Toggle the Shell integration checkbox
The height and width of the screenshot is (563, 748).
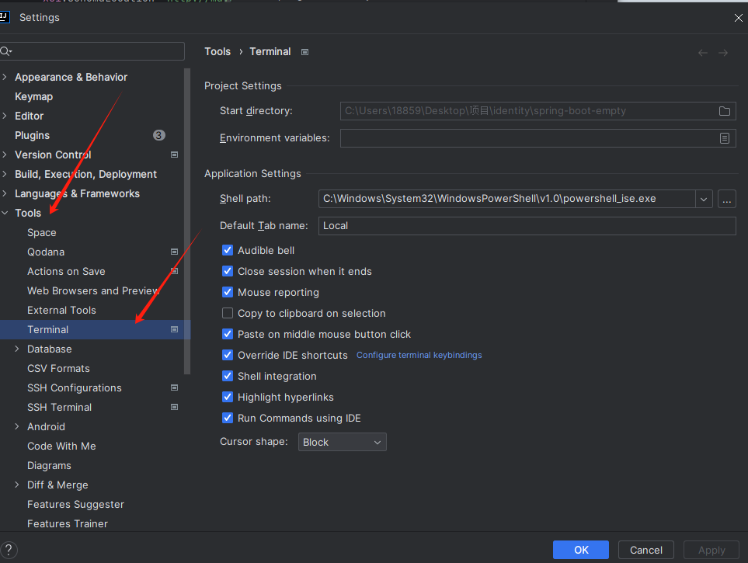[x=228, y=377]
